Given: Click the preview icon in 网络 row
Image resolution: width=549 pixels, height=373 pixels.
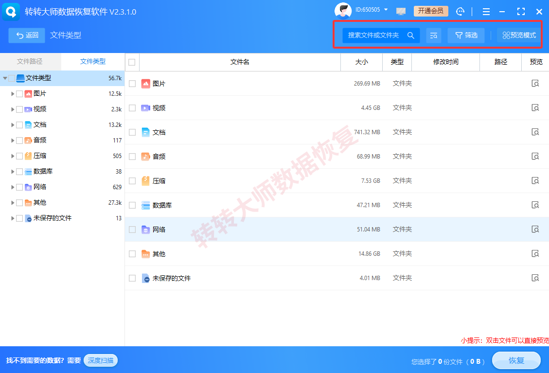Looking at the screenshot, I should pyautogui.click(x=535, y=230).
